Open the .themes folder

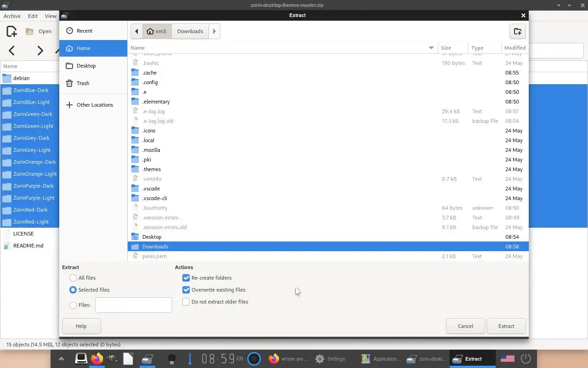[x=328, y=169]
